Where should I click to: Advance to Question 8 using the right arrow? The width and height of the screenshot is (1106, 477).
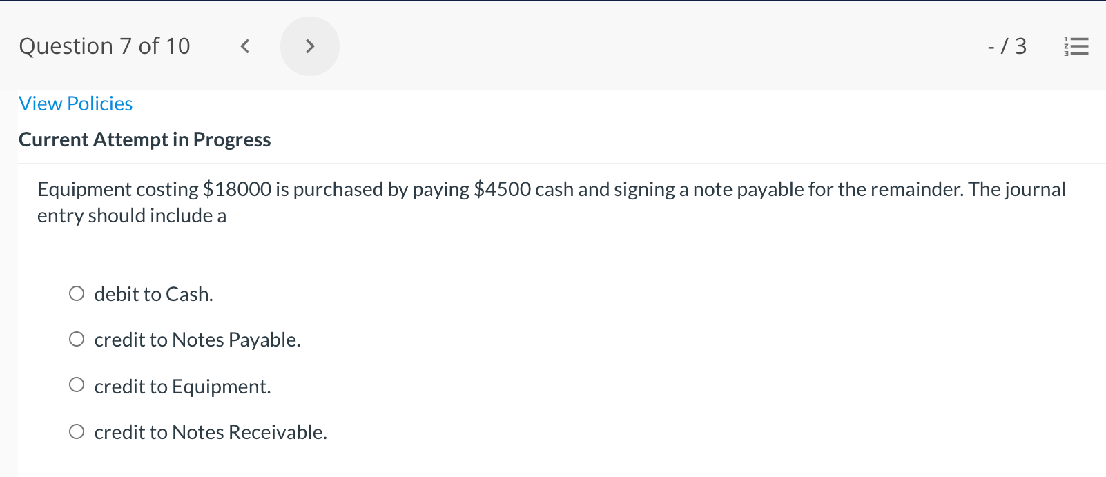click(x=310, y=46)
